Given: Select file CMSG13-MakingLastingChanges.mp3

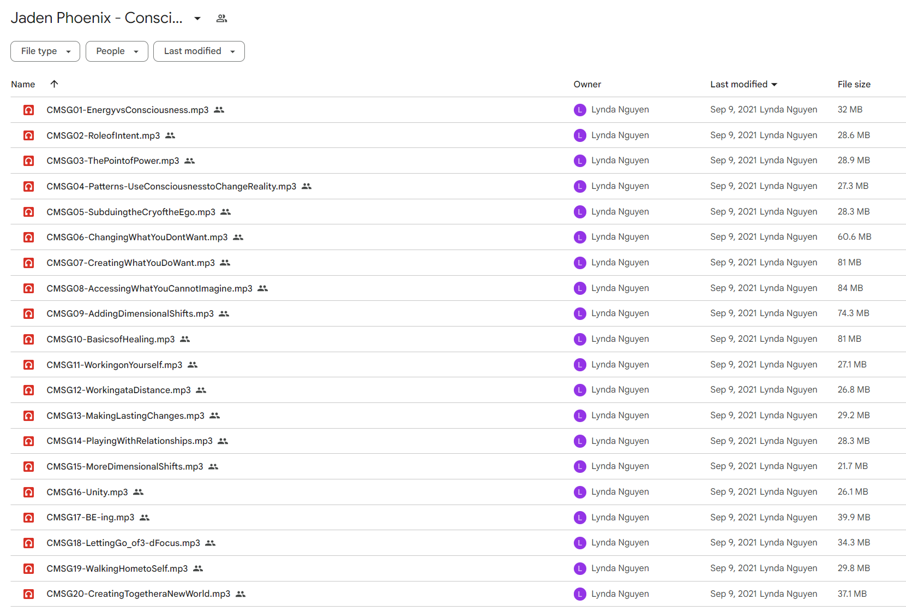Looking at the screenshot, I should point(126,416).
